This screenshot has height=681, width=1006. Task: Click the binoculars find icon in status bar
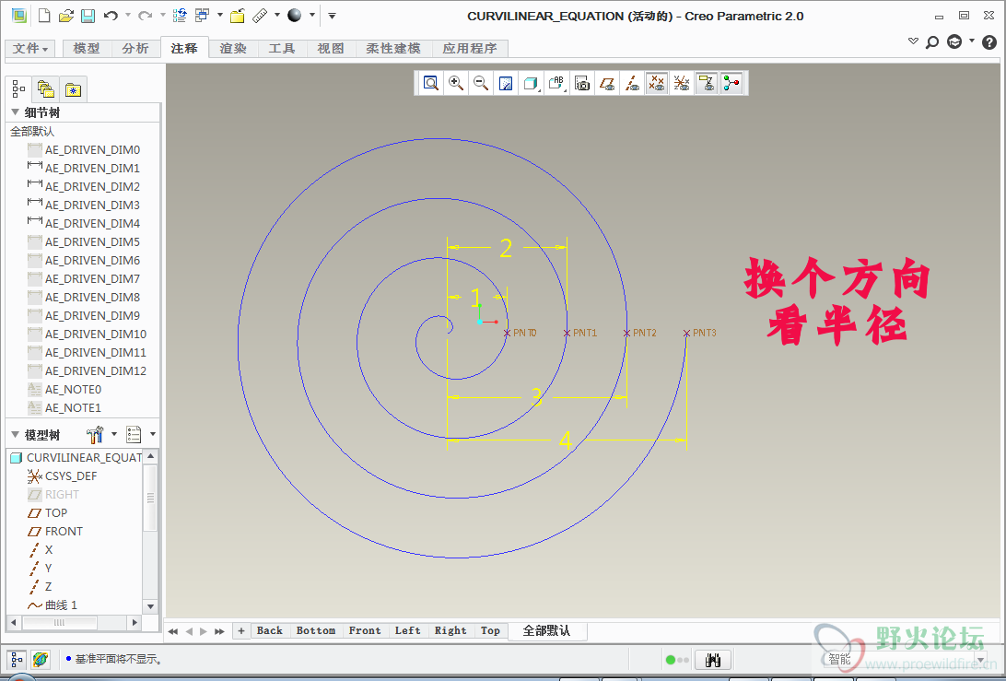713,660
